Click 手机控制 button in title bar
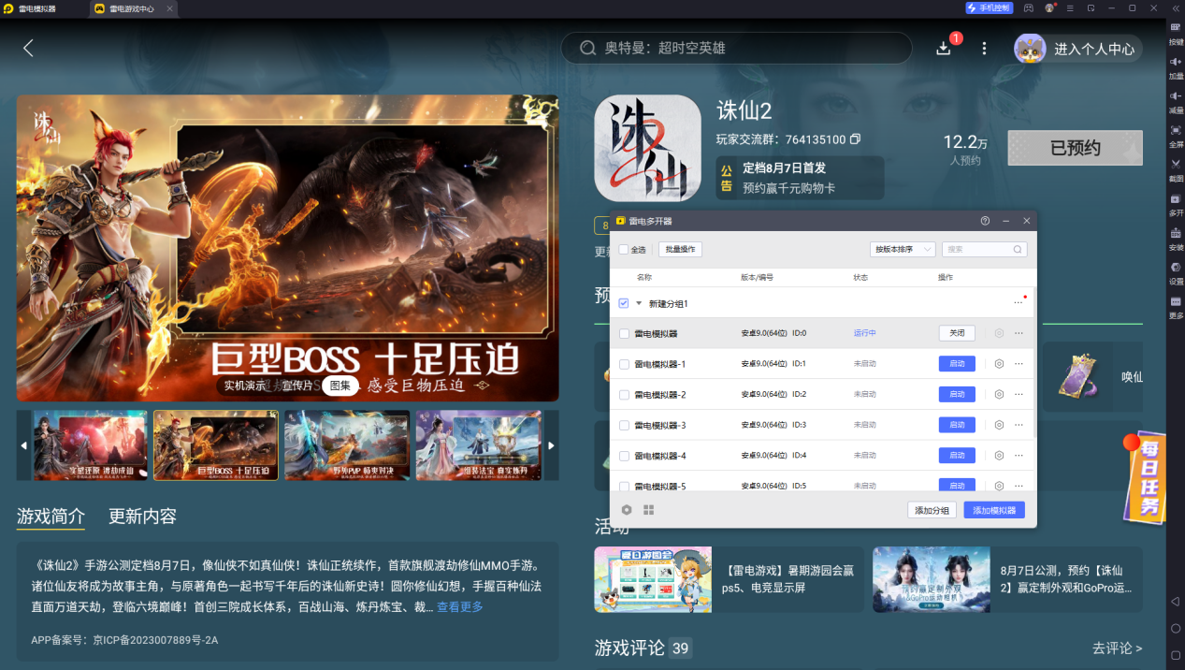Screen dimensions: 1185x670 tap(989, 7)
